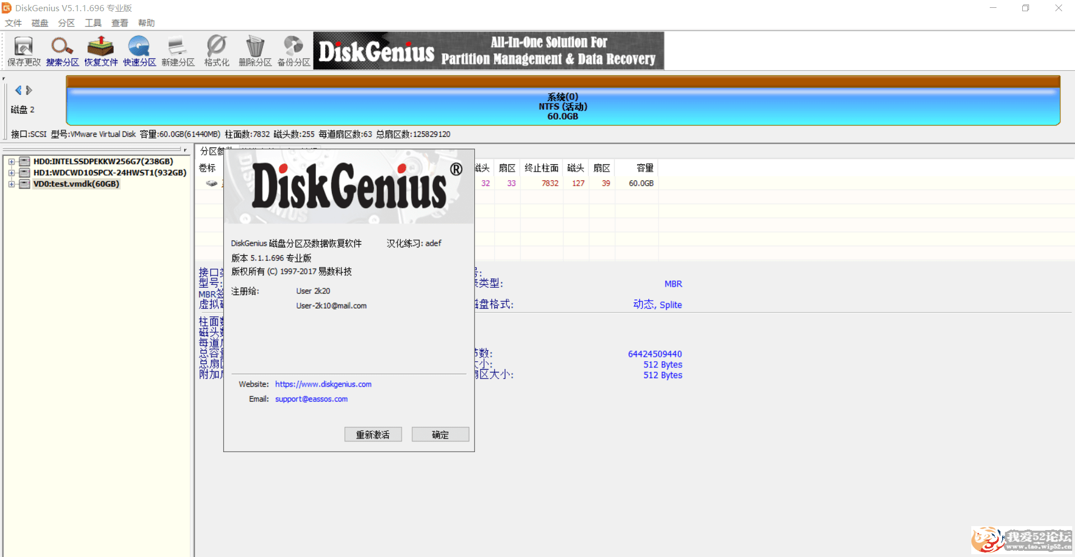Click the 卷标 column header

[207, 168]
